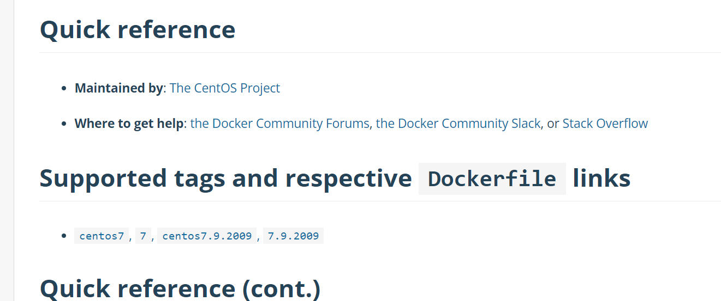This screenshot has height=301, width=721.
Task: Click the Supported tags and respective heading text
Action: pyautogui.click(x=225, y=179)
